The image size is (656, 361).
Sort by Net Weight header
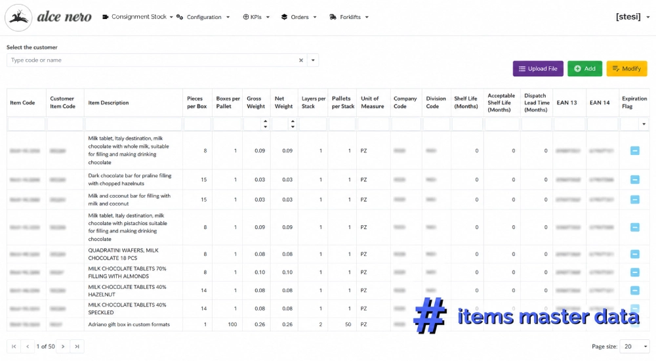(283, 102)
